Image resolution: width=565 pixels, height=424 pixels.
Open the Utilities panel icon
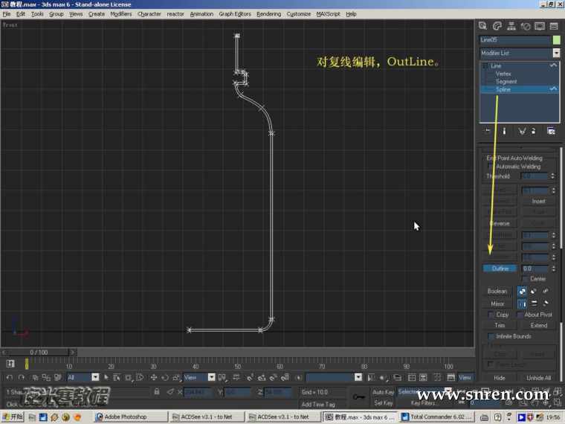click(x=553, y=26)
